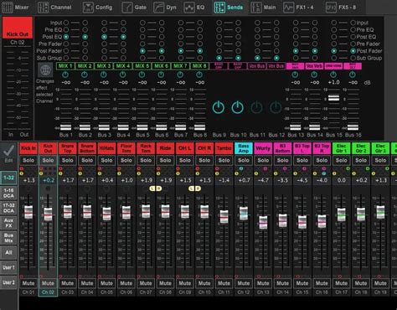Select Pre Fader tap for Bus 5
Screen dimensions: 397x310
click(x=142, y=44)
